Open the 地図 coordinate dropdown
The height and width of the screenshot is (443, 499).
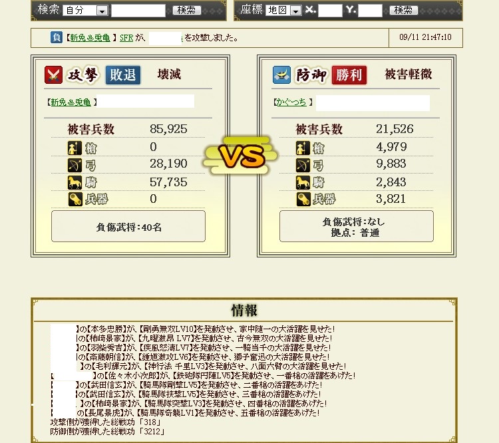point(283,11)
